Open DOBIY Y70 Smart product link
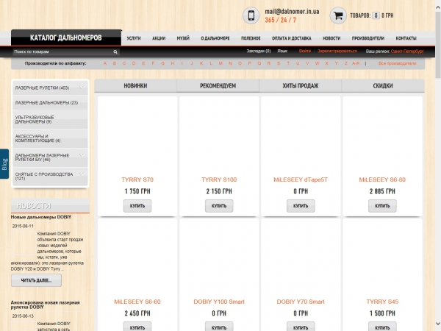441x331 pixels. click(x=301, y=302)
